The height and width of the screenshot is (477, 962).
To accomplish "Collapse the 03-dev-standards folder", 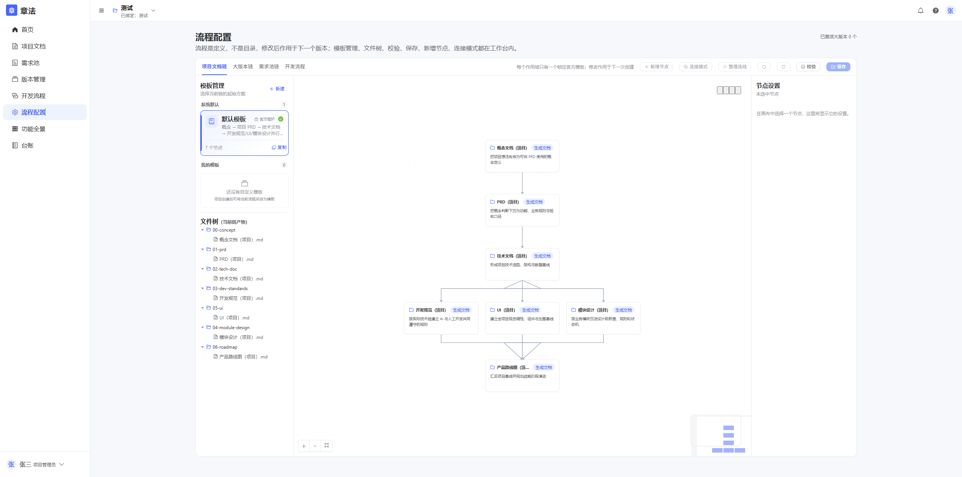I will point(203,289).
